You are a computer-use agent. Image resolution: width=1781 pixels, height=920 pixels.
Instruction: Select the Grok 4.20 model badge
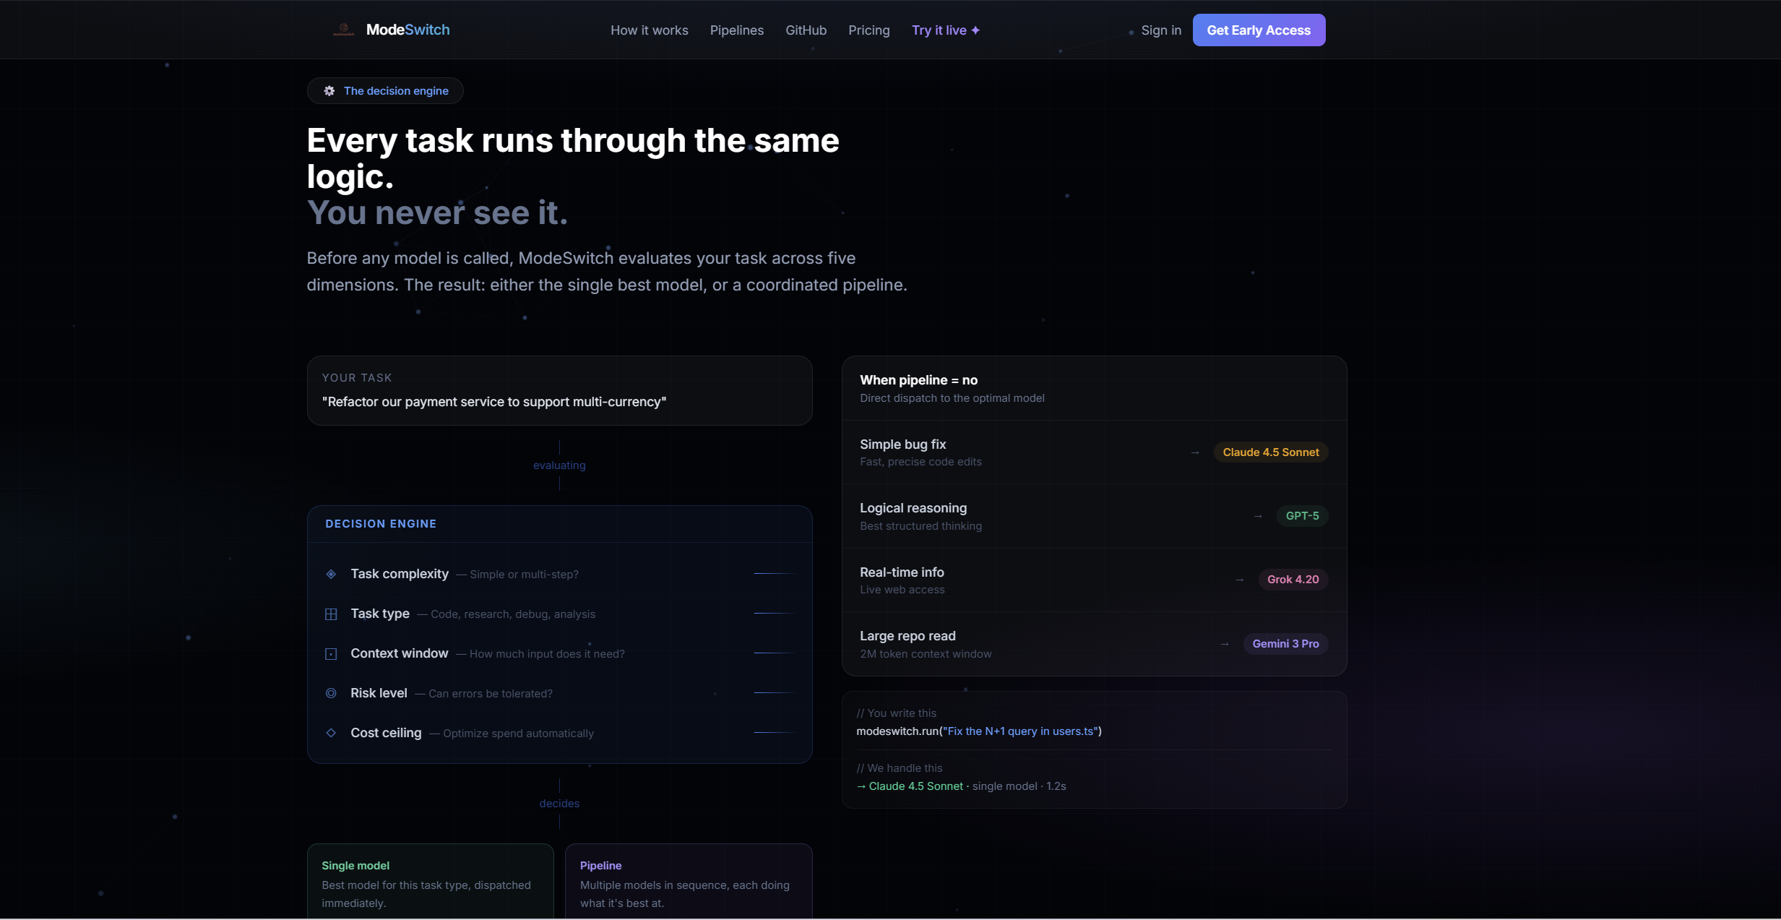pyautogui.click(x=1293, y=580)
